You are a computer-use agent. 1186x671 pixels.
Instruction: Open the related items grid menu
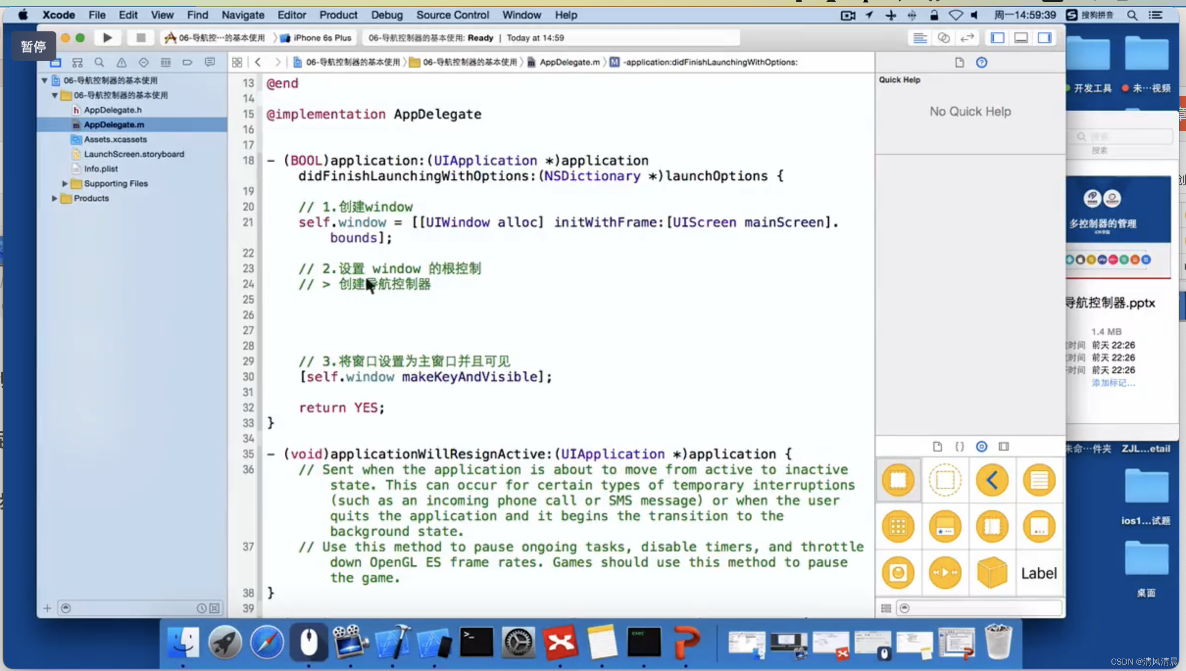(x=237, y=62)
